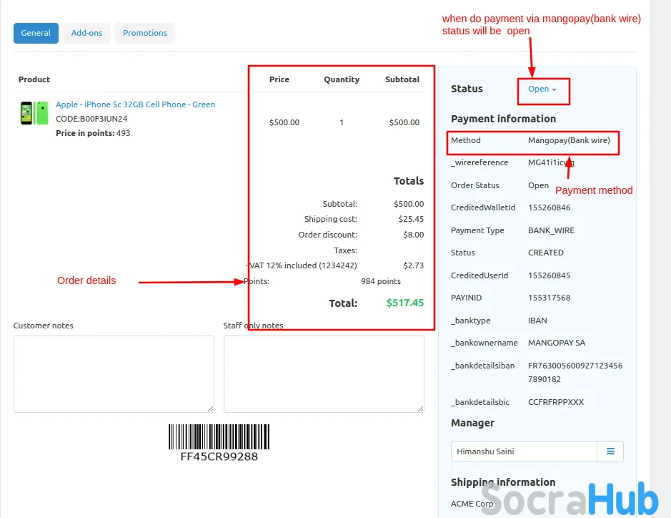
Task: Click the Customer notes resize handle
Action: coord(210,409)
